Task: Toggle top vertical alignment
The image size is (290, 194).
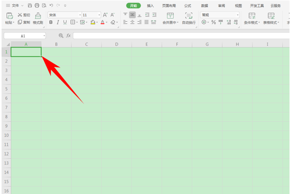Action: pos(125,15)
